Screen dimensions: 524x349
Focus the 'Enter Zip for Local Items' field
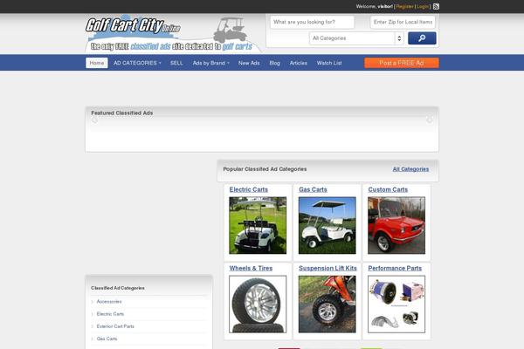[x=403, y=22]
